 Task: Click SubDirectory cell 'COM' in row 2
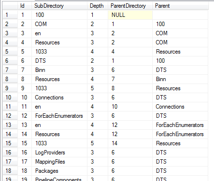[x=59, y=24]
